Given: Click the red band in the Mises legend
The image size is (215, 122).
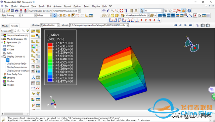Looking at the screenshot, I should coord(50,45).
